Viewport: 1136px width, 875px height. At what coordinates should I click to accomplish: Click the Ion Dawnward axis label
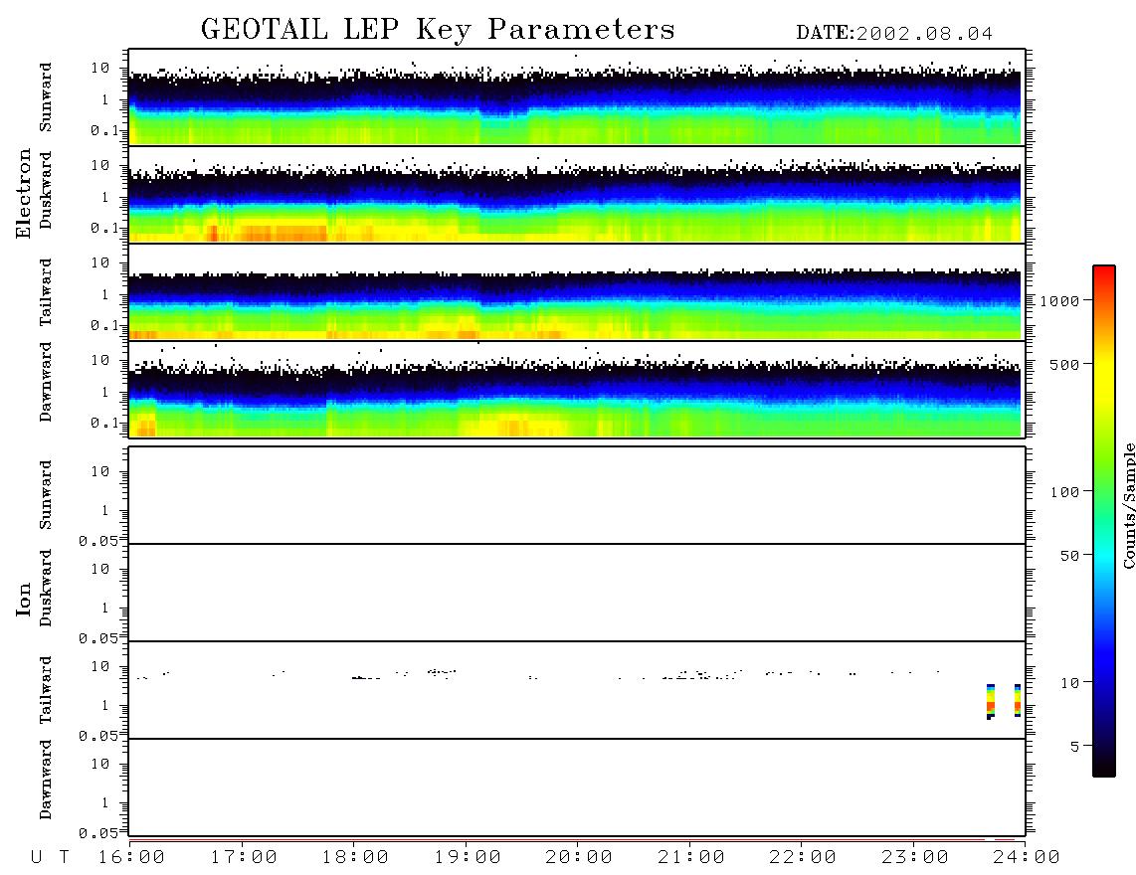coord(46,780)
